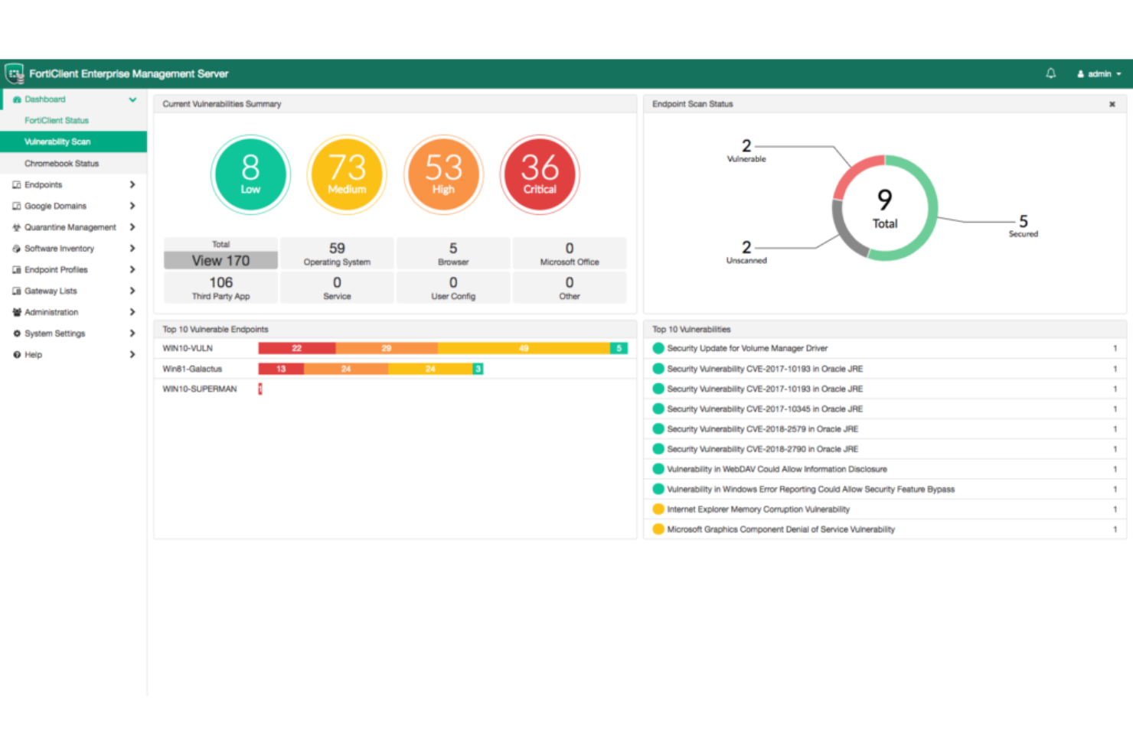This screenshot has width=1133, height=755.
Task: Click green dot beside Volume Manager Driver
Action: pos(658,348)
